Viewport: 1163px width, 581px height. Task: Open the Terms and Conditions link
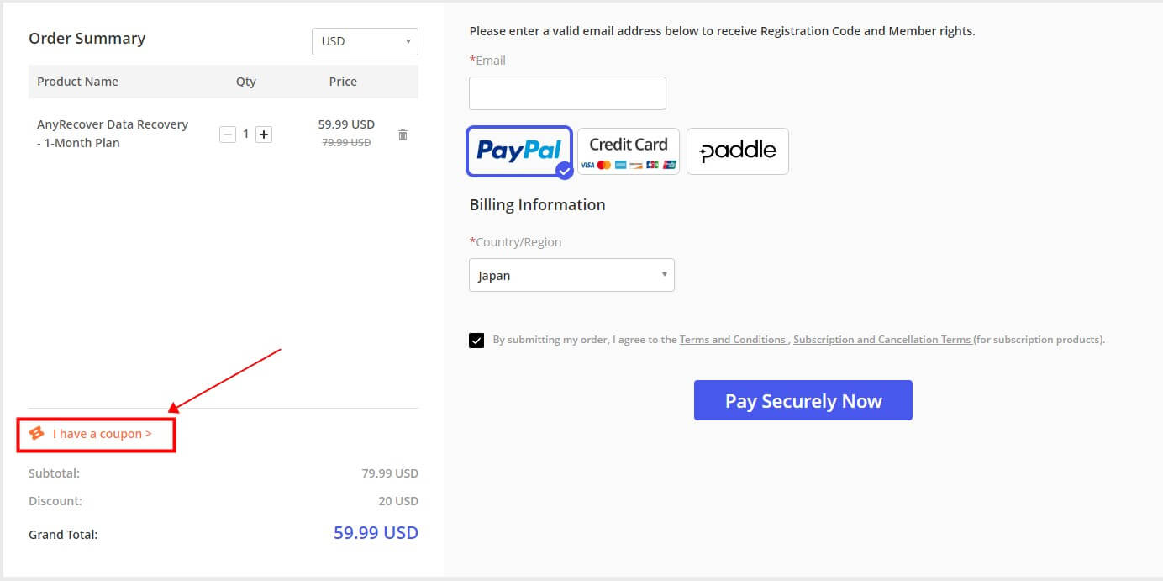coord(732,340)
